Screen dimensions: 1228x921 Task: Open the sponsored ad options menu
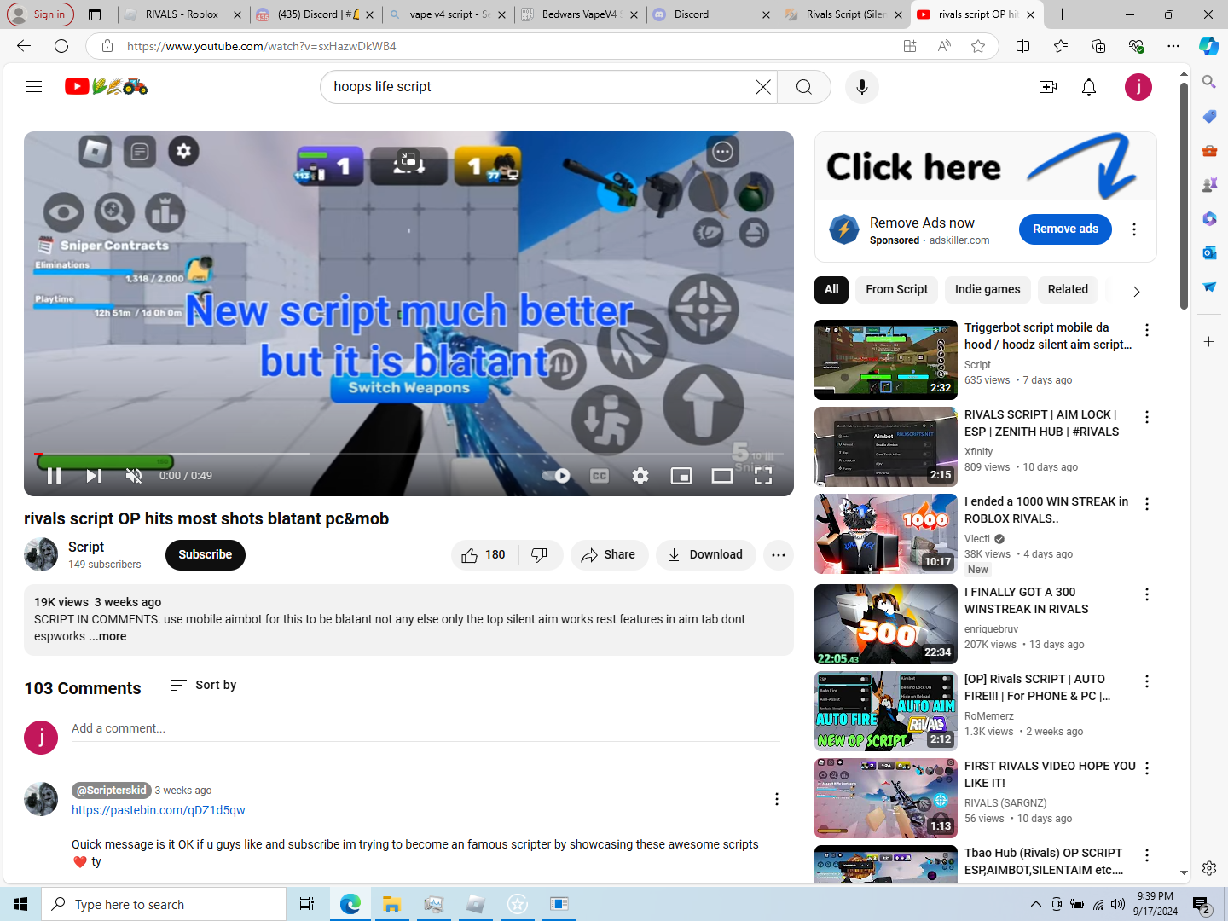tap(1134, 229)
